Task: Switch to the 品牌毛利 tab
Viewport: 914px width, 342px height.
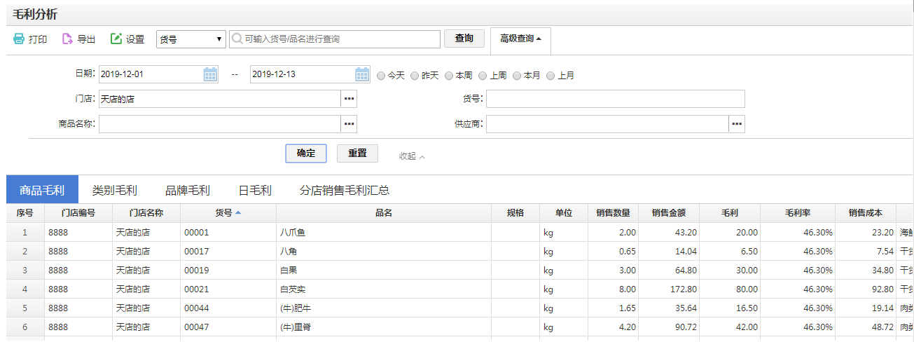Action: [187, 190]
